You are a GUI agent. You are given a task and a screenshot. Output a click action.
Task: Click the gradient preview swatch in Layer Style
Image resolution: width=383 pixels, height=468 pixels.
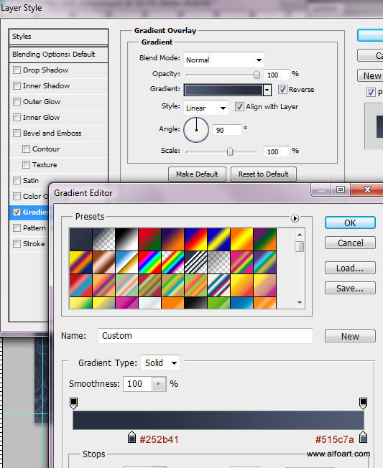click(223, 90)
